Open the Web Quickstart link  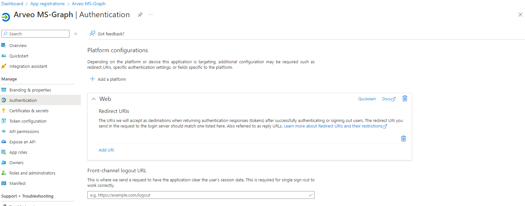coord(367,99)
